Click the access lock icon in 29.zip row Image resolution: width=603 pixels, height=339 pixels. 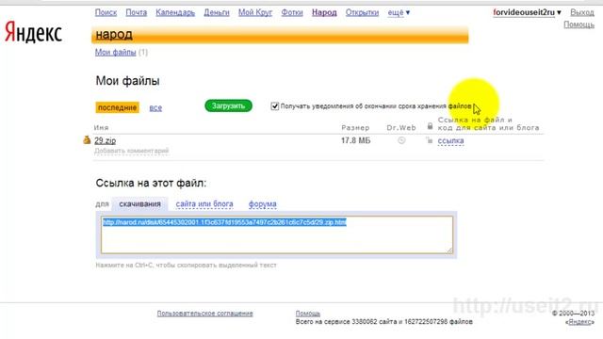pos(430,140)
